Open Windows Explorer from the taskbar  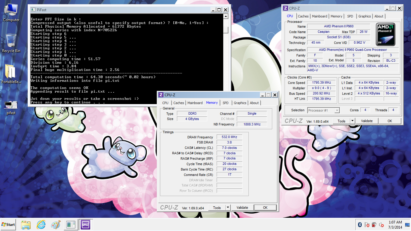(x=26, y=224)
